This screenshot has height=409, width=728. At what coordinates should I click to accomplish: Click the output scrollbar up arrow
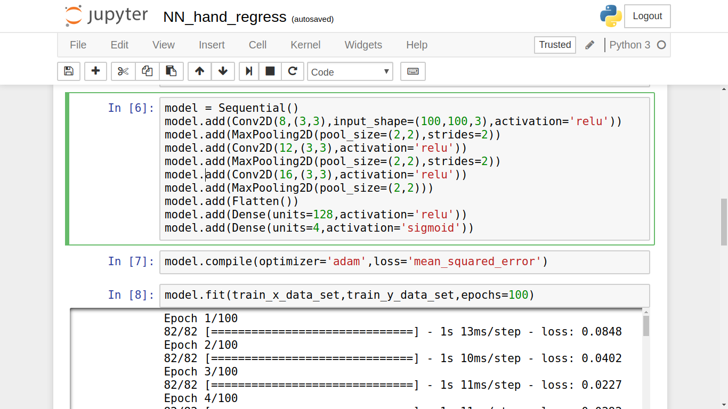click(x=646, y=312)
